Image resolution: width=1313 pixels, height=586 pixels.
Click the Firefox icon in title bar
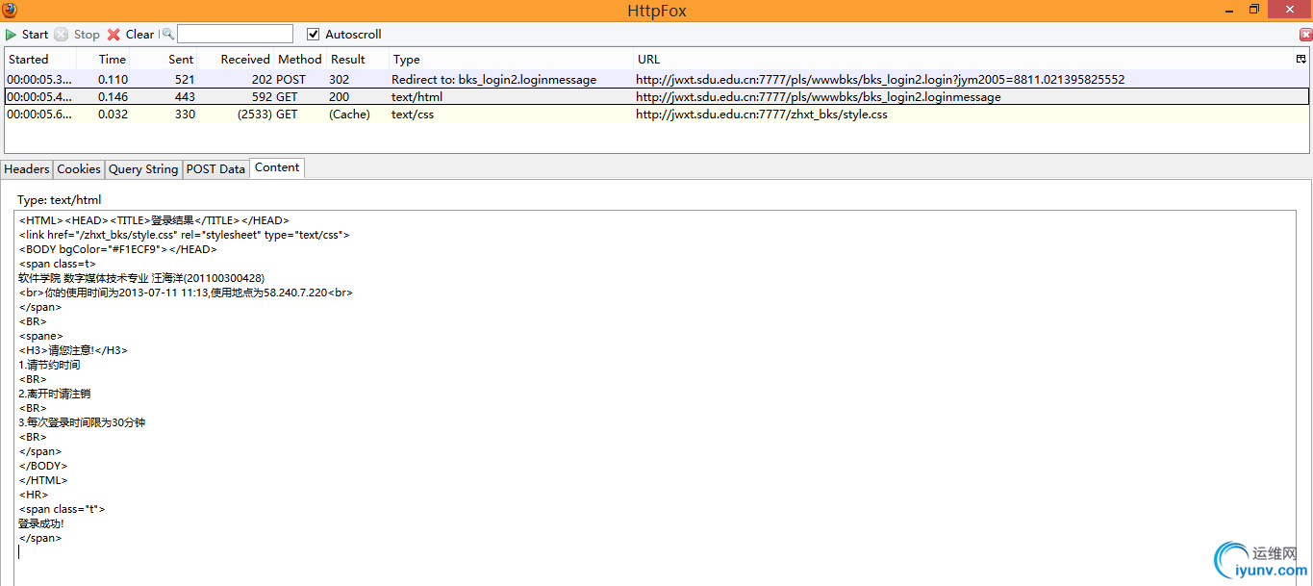point(10,10)
